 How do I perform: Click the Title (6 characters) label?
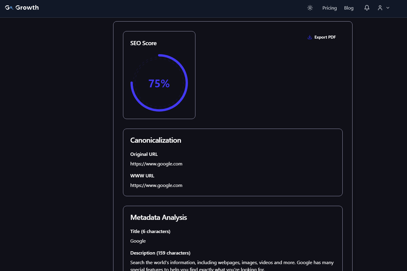click(x=150, y=231)
